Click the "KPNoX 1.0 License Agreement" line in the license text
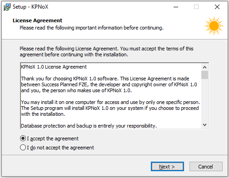This screenshot has height=178, width=229. tap(54, 67)
